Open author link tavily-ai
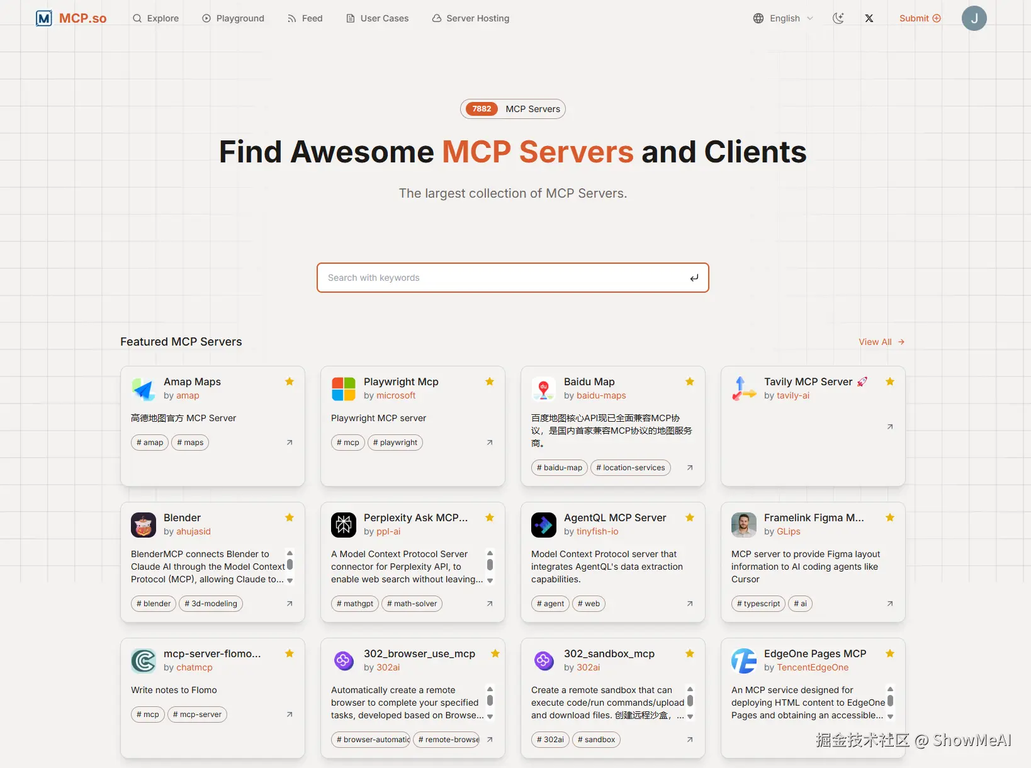1031x768 pixels. 793,395
